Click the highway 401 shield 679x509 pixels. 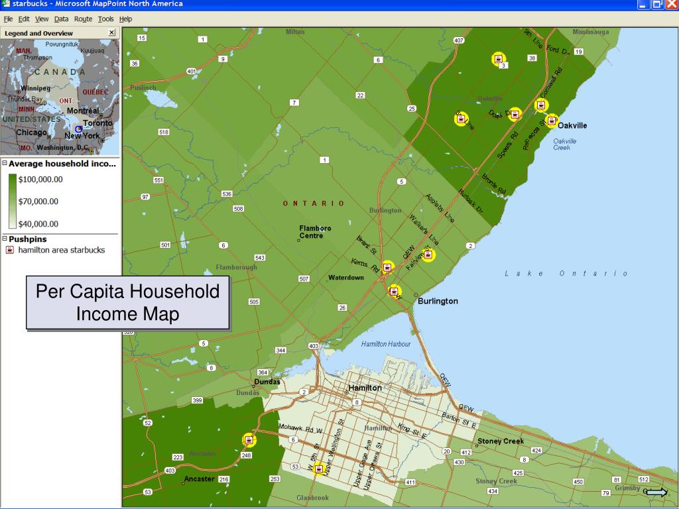(x=192, y=72)
